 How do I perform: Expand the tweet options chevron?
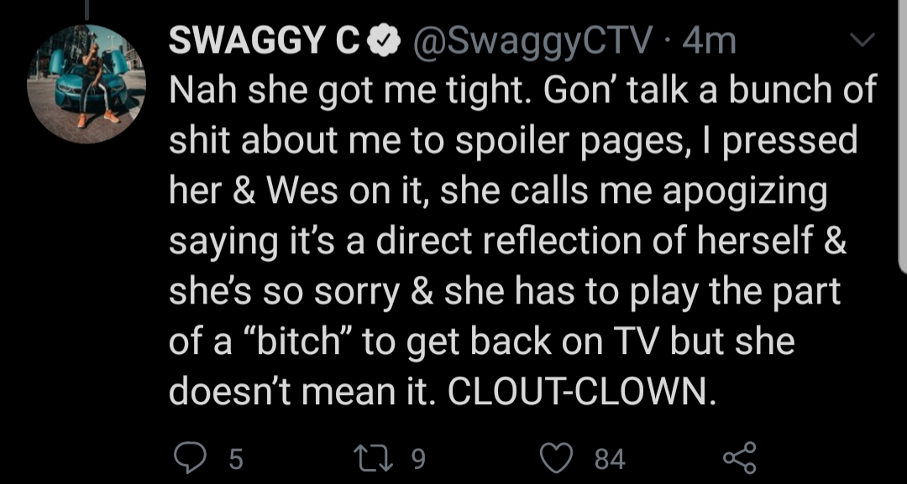pos(862,40)
